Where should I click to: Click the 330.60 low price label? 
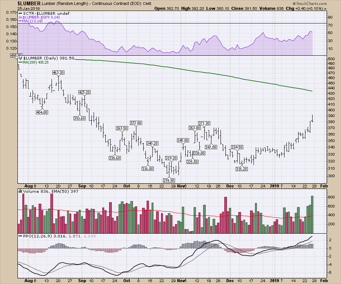(x=114, y=158)
